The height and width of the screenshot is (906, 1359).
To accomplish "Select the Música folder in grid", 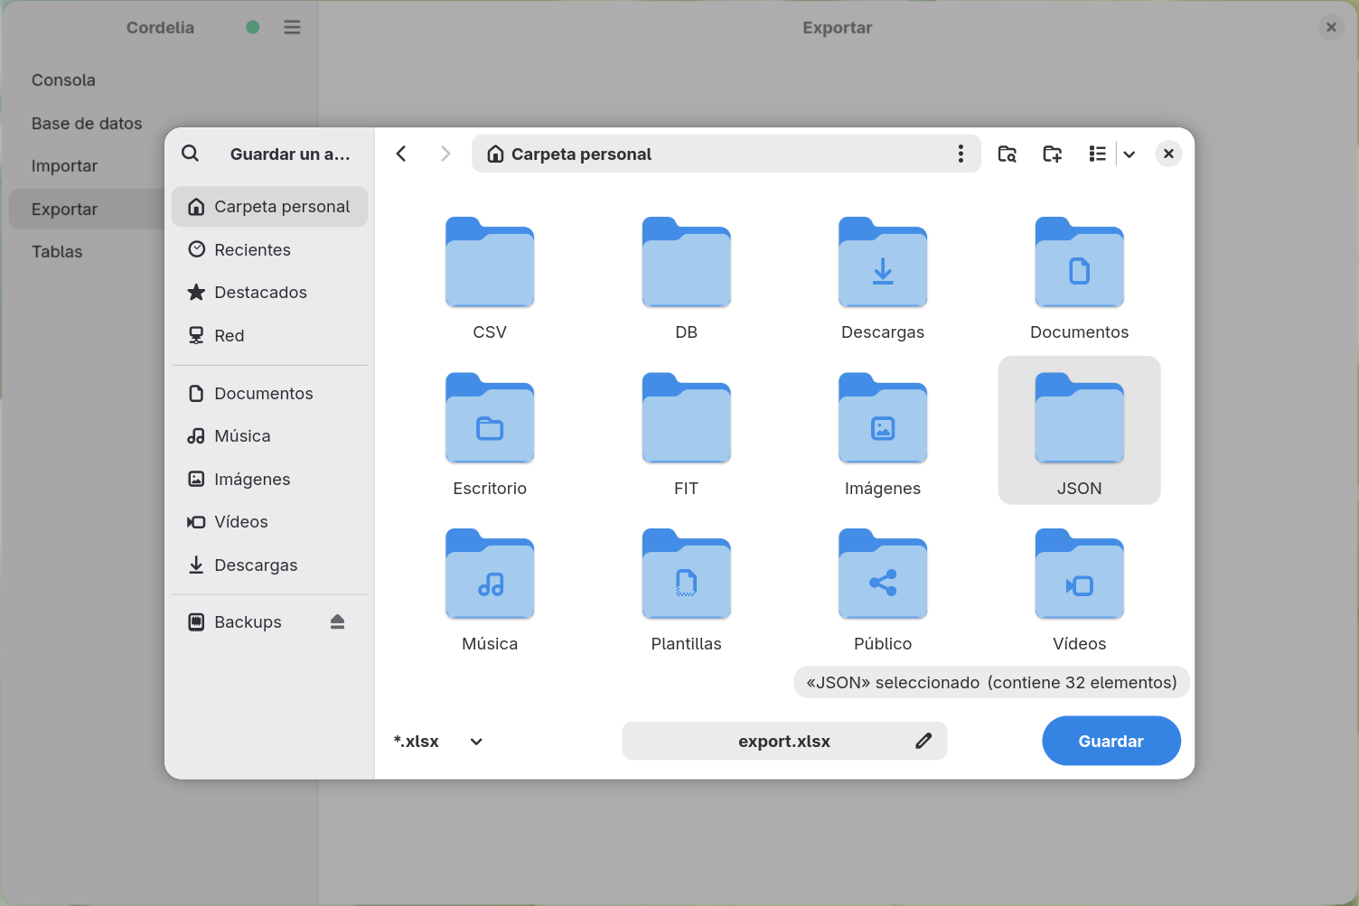I will click(x=490, y=587).
